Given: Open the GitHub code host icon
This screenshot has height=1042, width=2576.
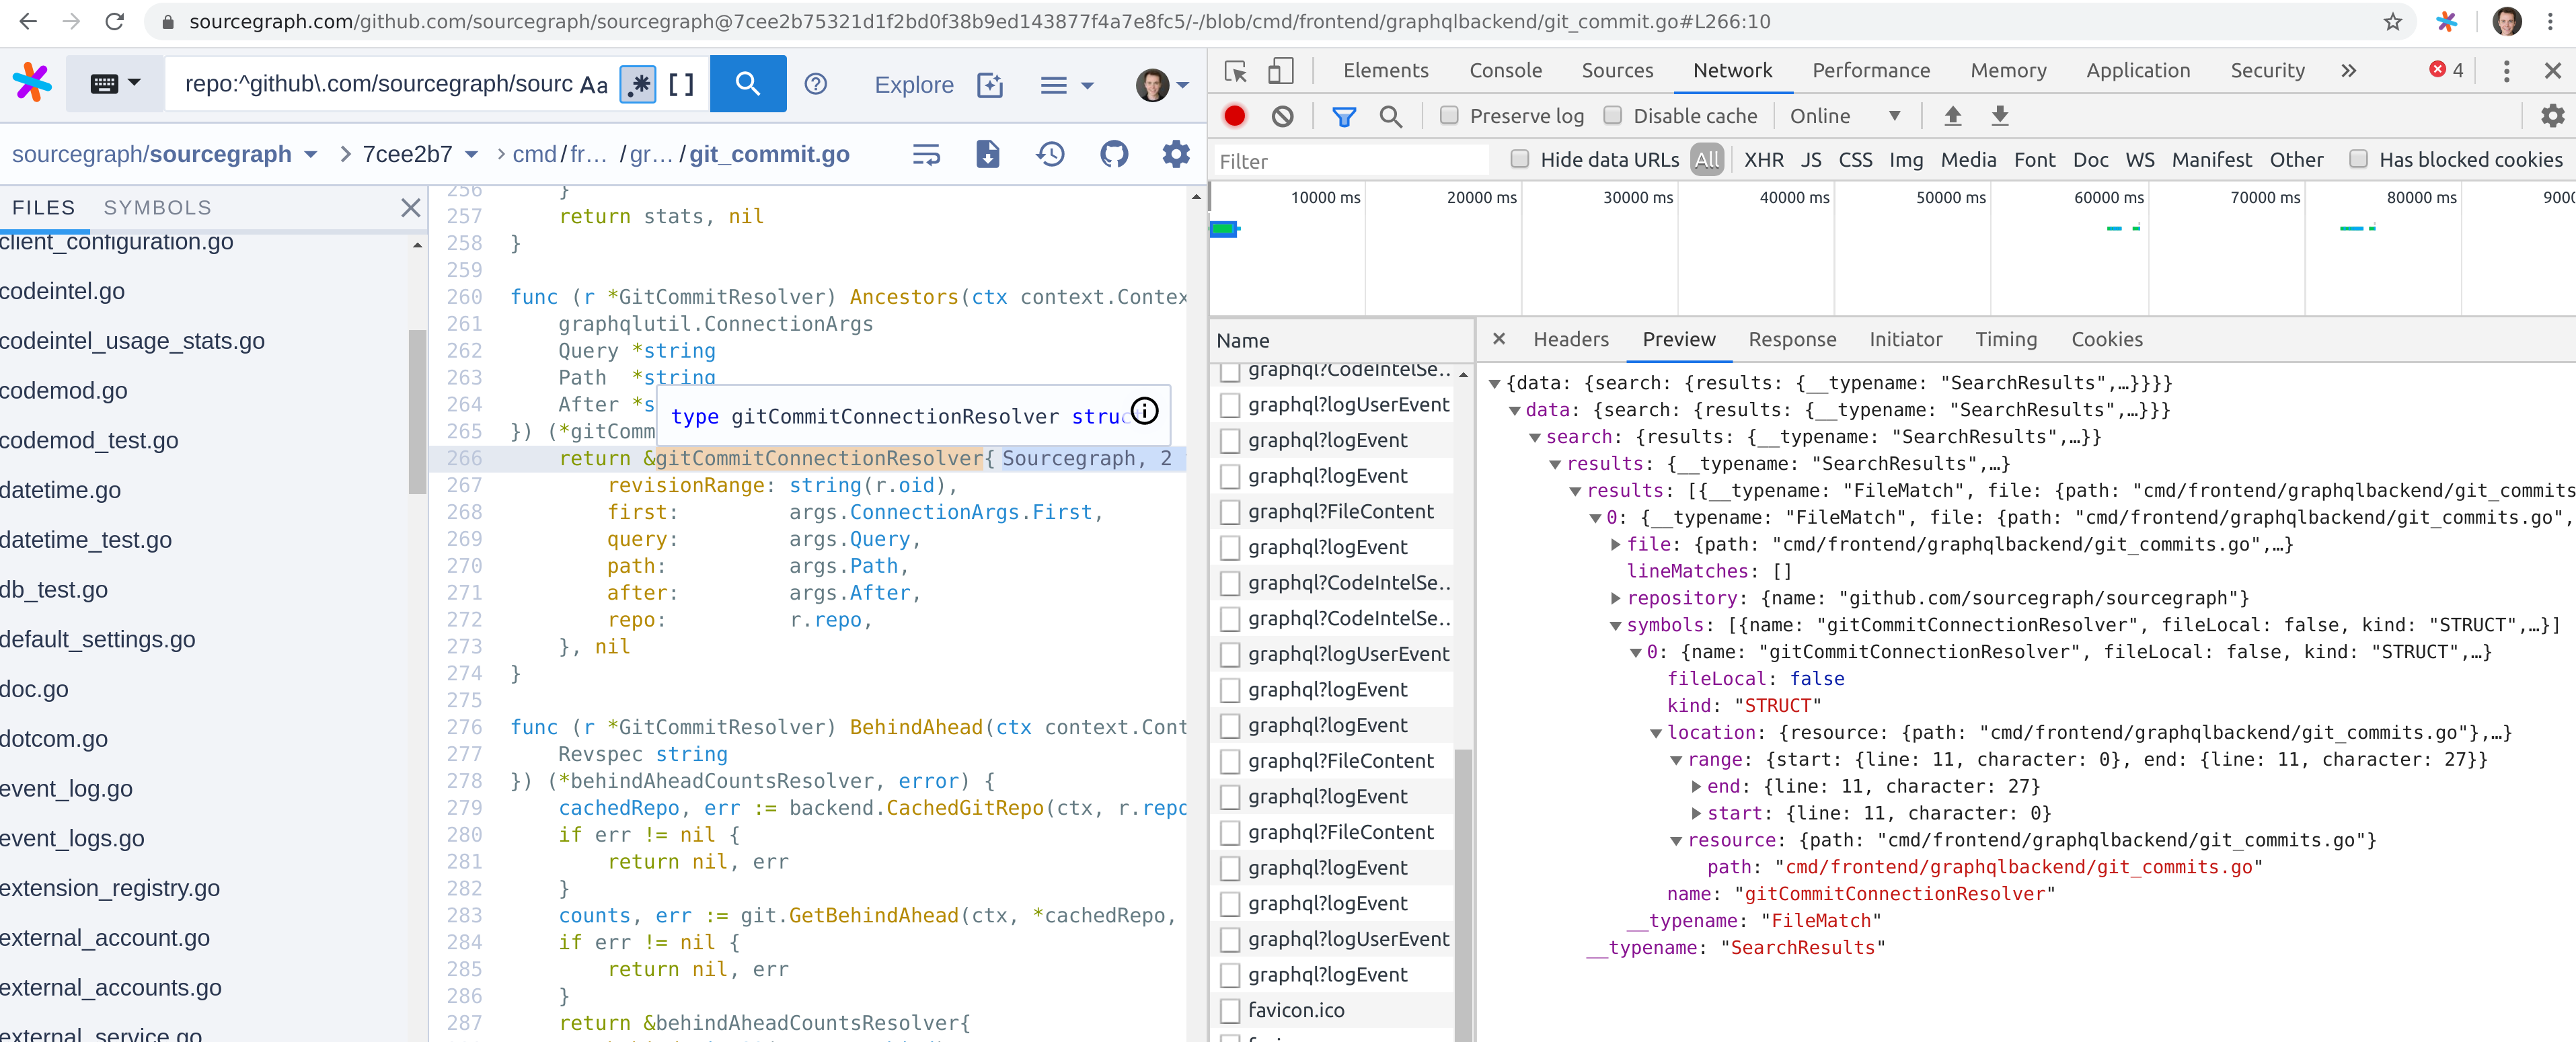Looking at the screenshot, I should (1113, 154).
